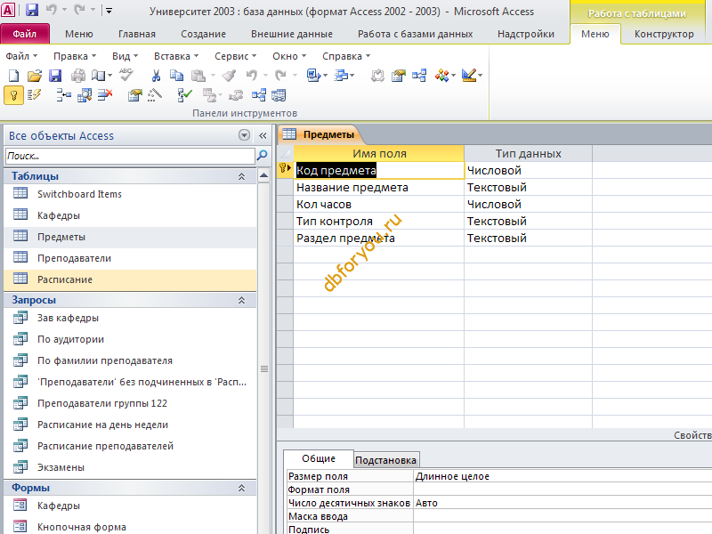Screen dimensions: 712x534
Task: Collapse the Таблицы group
Action: [x=241, y=176]
